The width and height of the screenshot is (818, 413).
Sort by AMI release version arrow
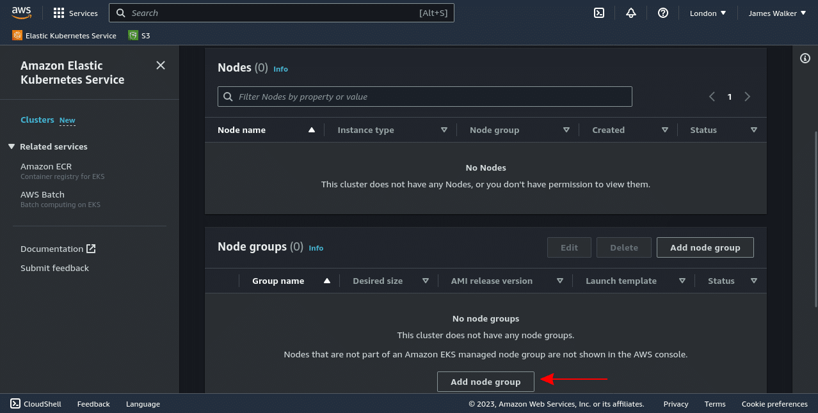click(x=560, y=281)
